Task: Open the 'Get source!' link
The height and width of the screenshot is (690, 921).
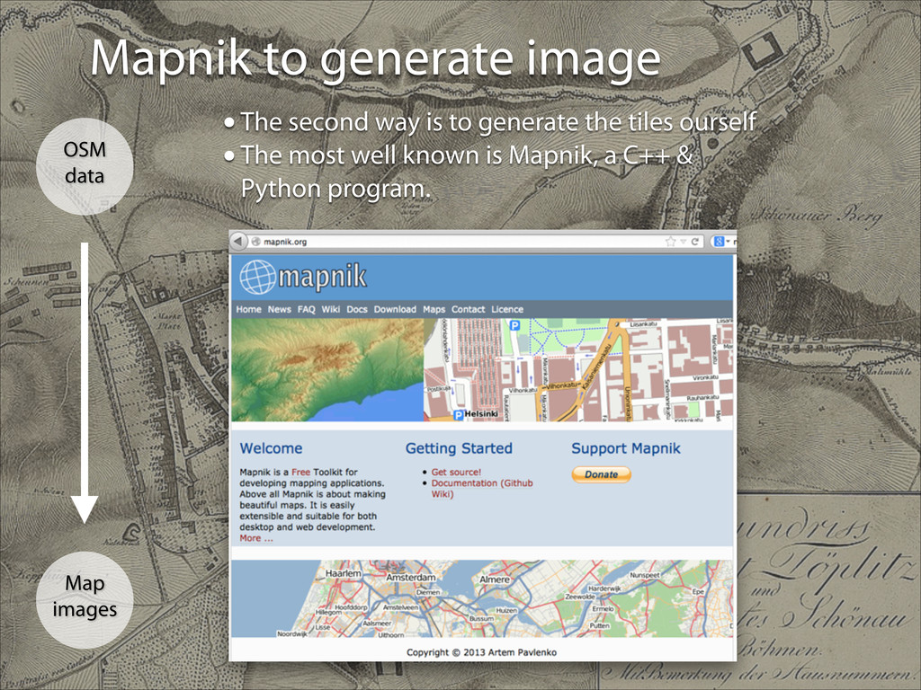Action: tap(456, 472)
